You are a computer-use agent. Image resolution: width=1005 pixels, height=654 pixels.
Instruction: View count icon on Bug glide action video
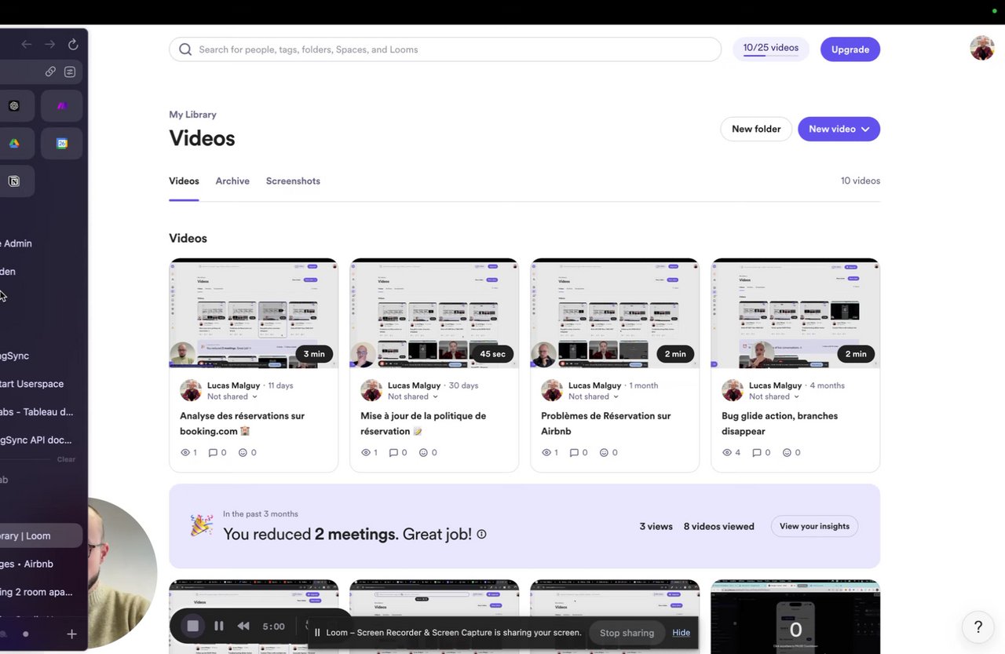(726, 452)
